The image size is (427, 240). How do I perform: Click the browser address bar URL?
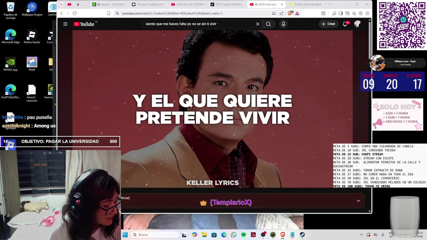tap(172, 13)
